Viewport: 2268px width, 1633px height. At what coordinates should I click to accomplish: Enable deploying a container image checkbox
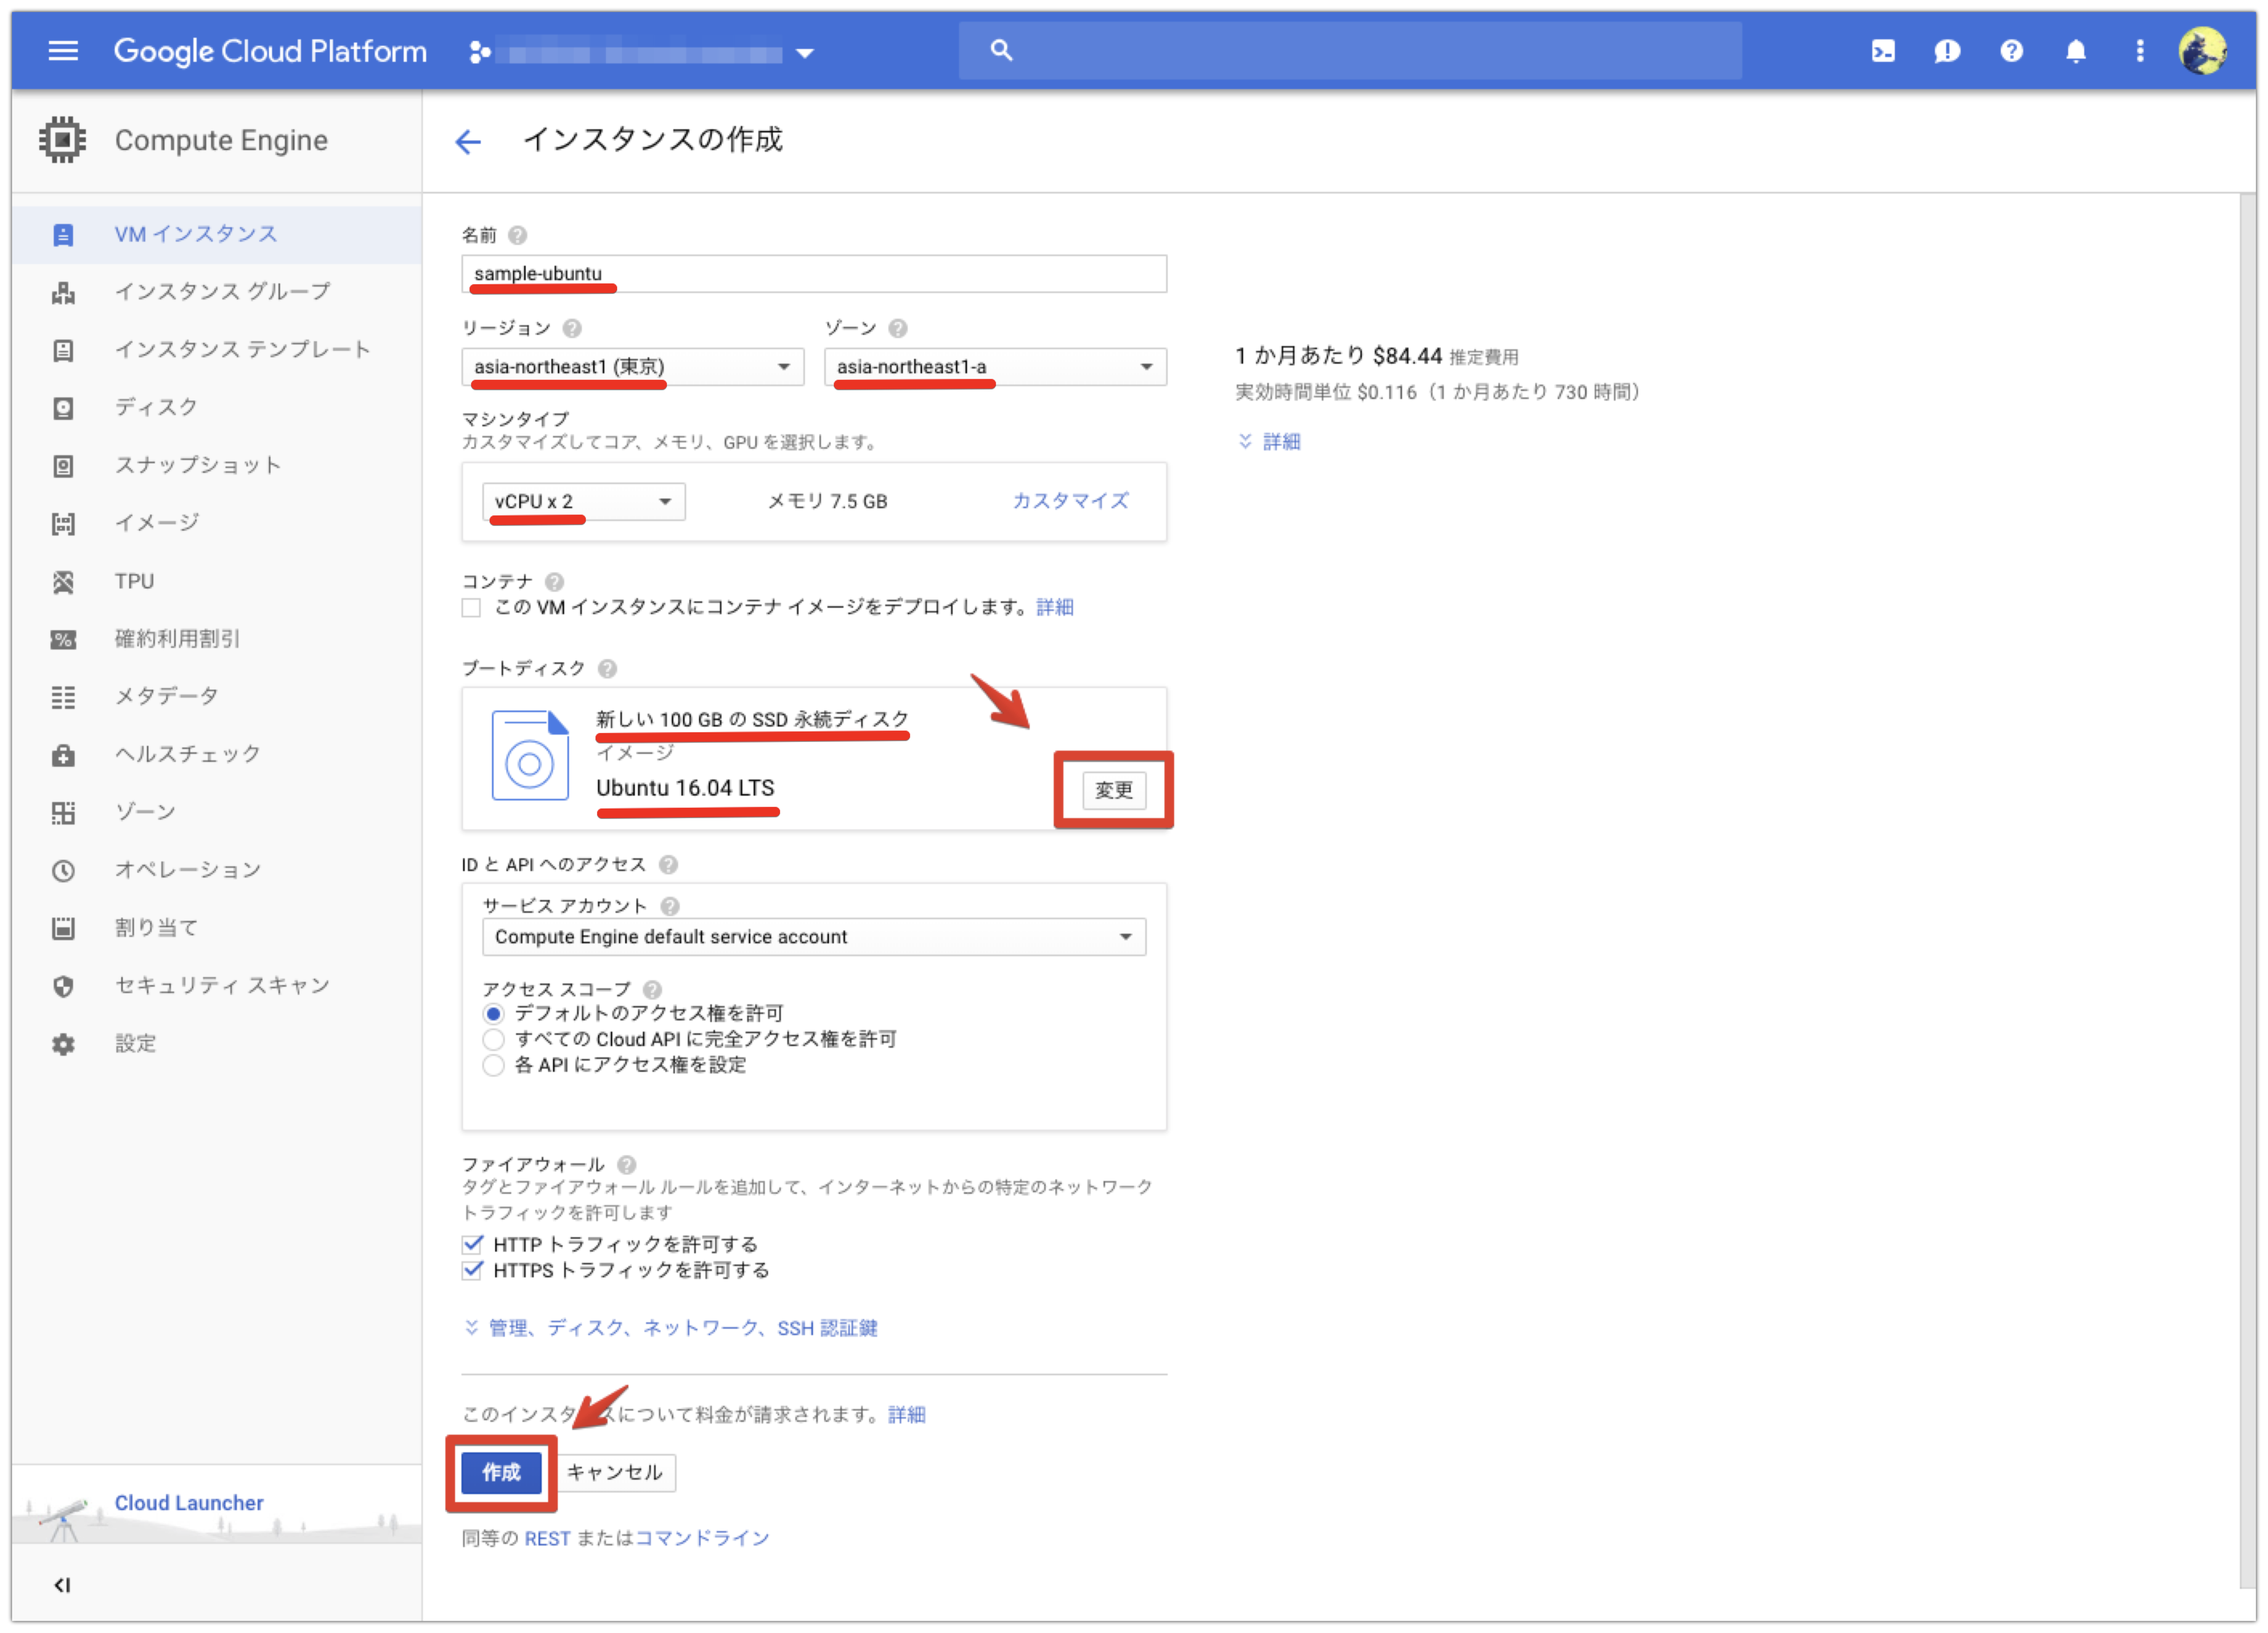pos(471,607)
